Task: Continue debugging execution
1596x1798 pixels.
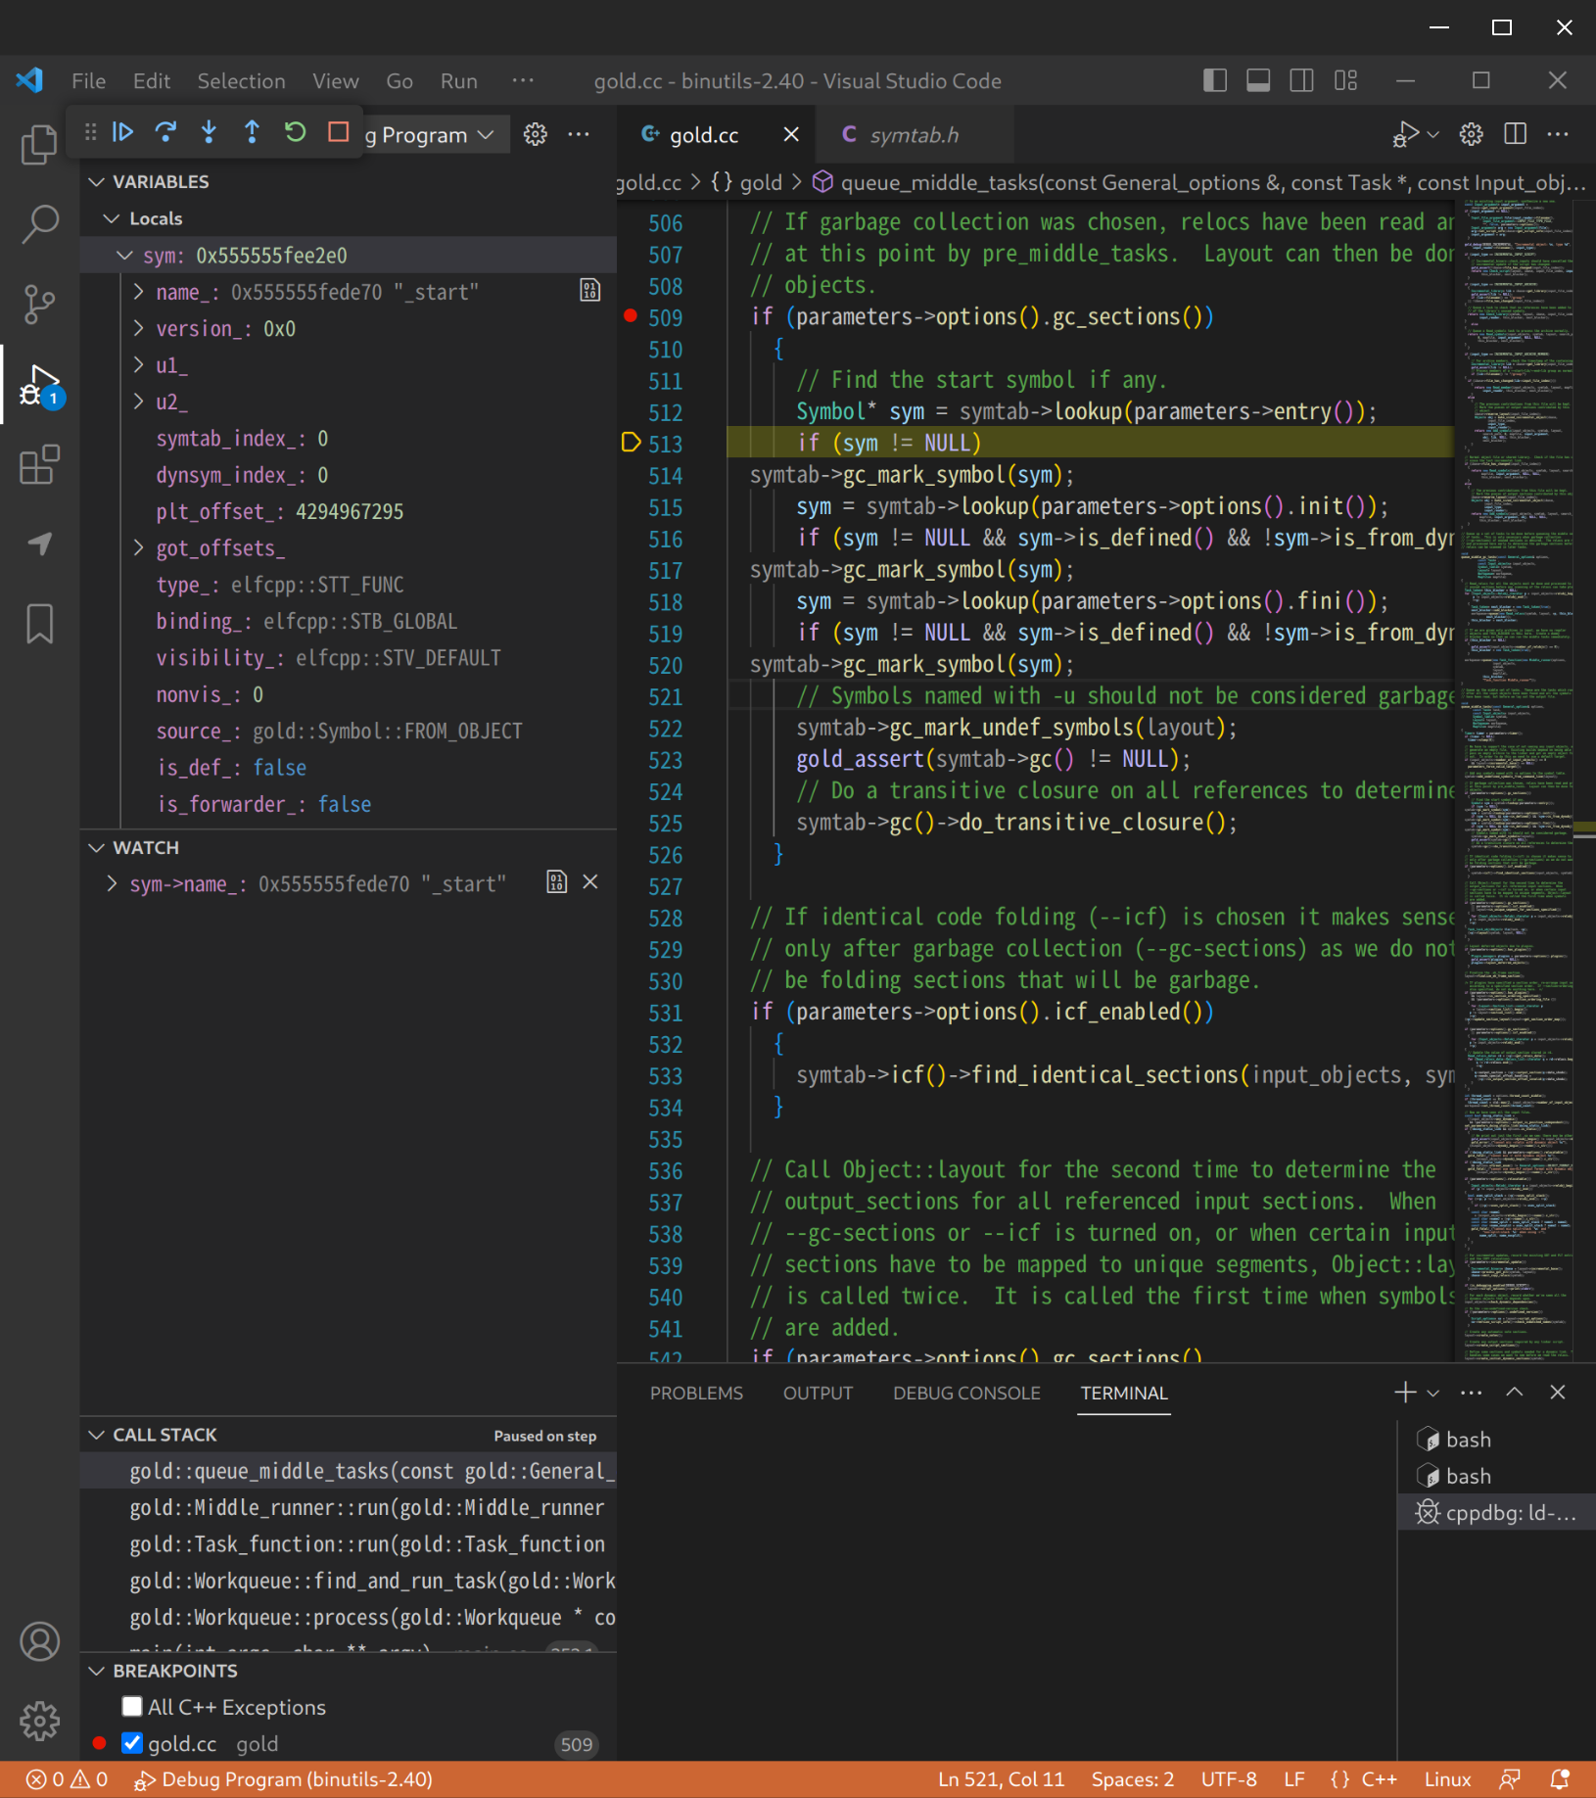Action: pyautogui.click(x=122, y=132)
